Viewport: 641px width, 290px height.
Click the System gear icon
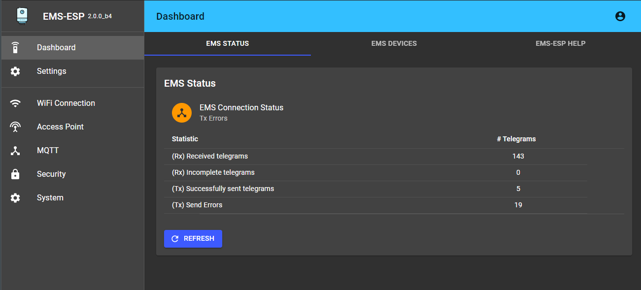pyautogui.click(x=15, y=198)
